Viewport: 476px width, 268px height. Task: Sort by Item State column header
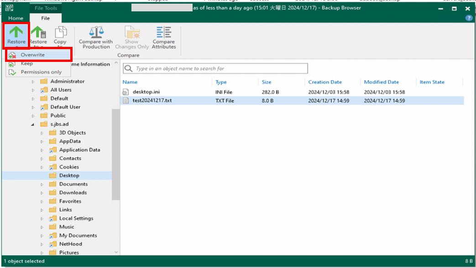pyautogui.click(x=432, y=82)
